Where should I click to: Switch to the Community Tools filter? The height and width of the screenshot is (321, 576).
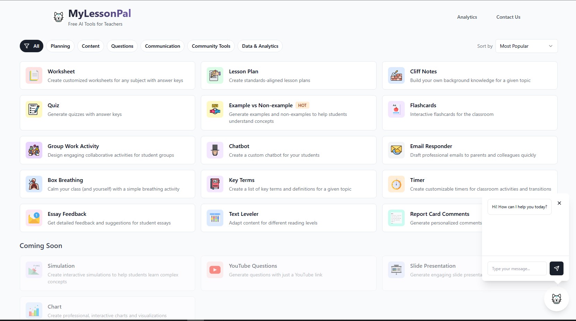pyautogui.click(x=211, y=46)
